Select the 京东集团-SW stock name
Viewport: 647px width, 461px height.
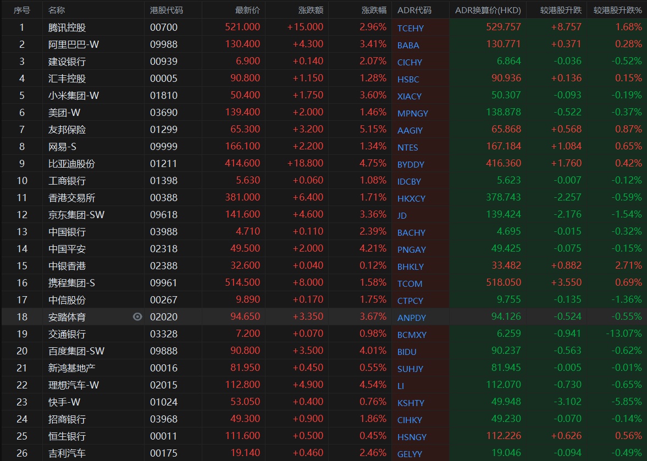click(x=76, y=214)
